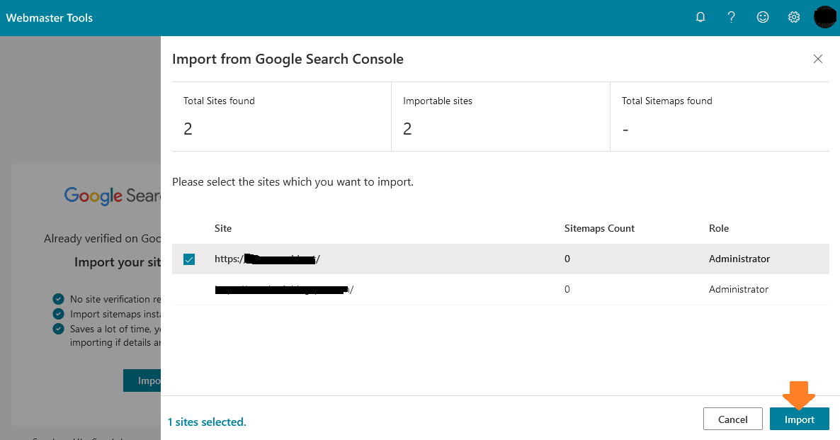Click the feedback smiley icon
This screenshot has height=440, width=840.
point(763,17)
